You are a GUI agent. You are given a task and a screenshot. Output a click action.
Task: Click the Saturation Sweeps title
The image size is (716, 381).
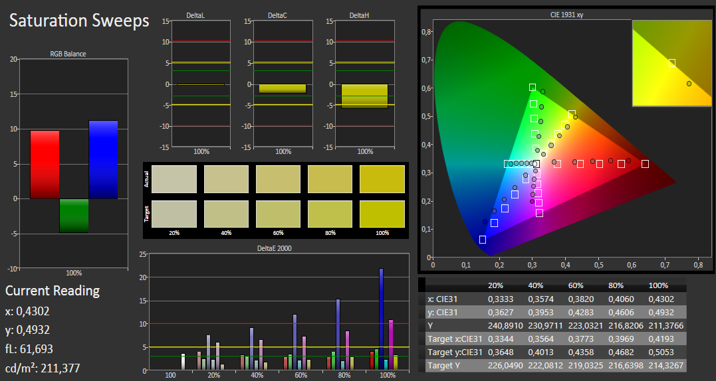click(x=79, y=21)
